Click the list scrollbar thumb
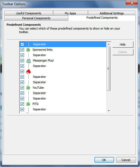The height and width of the screenshot is (167, 140). 108,69
